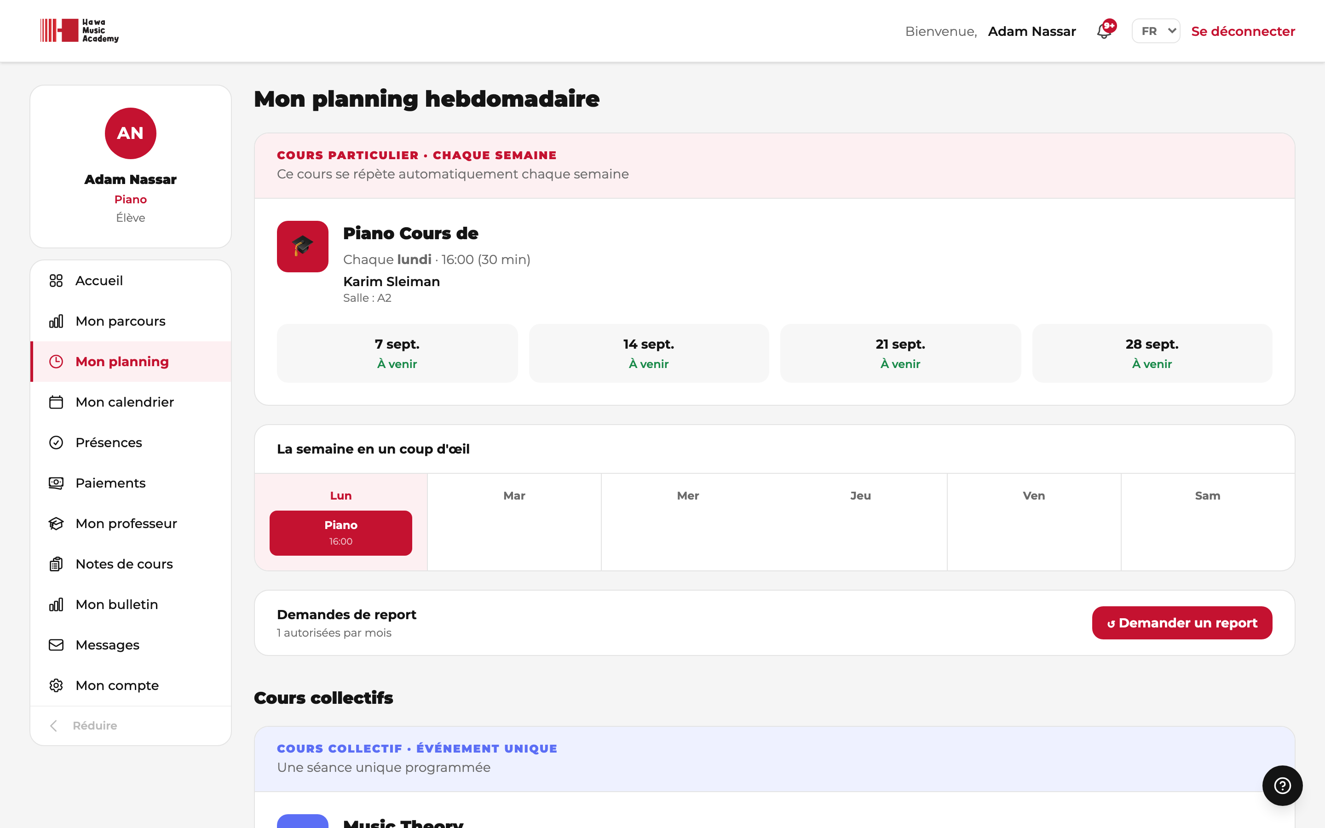Image resolution: width=1325 pixels, height=828 pixels.
Task: Click the Paiements money icon
Action: point(56,483)
